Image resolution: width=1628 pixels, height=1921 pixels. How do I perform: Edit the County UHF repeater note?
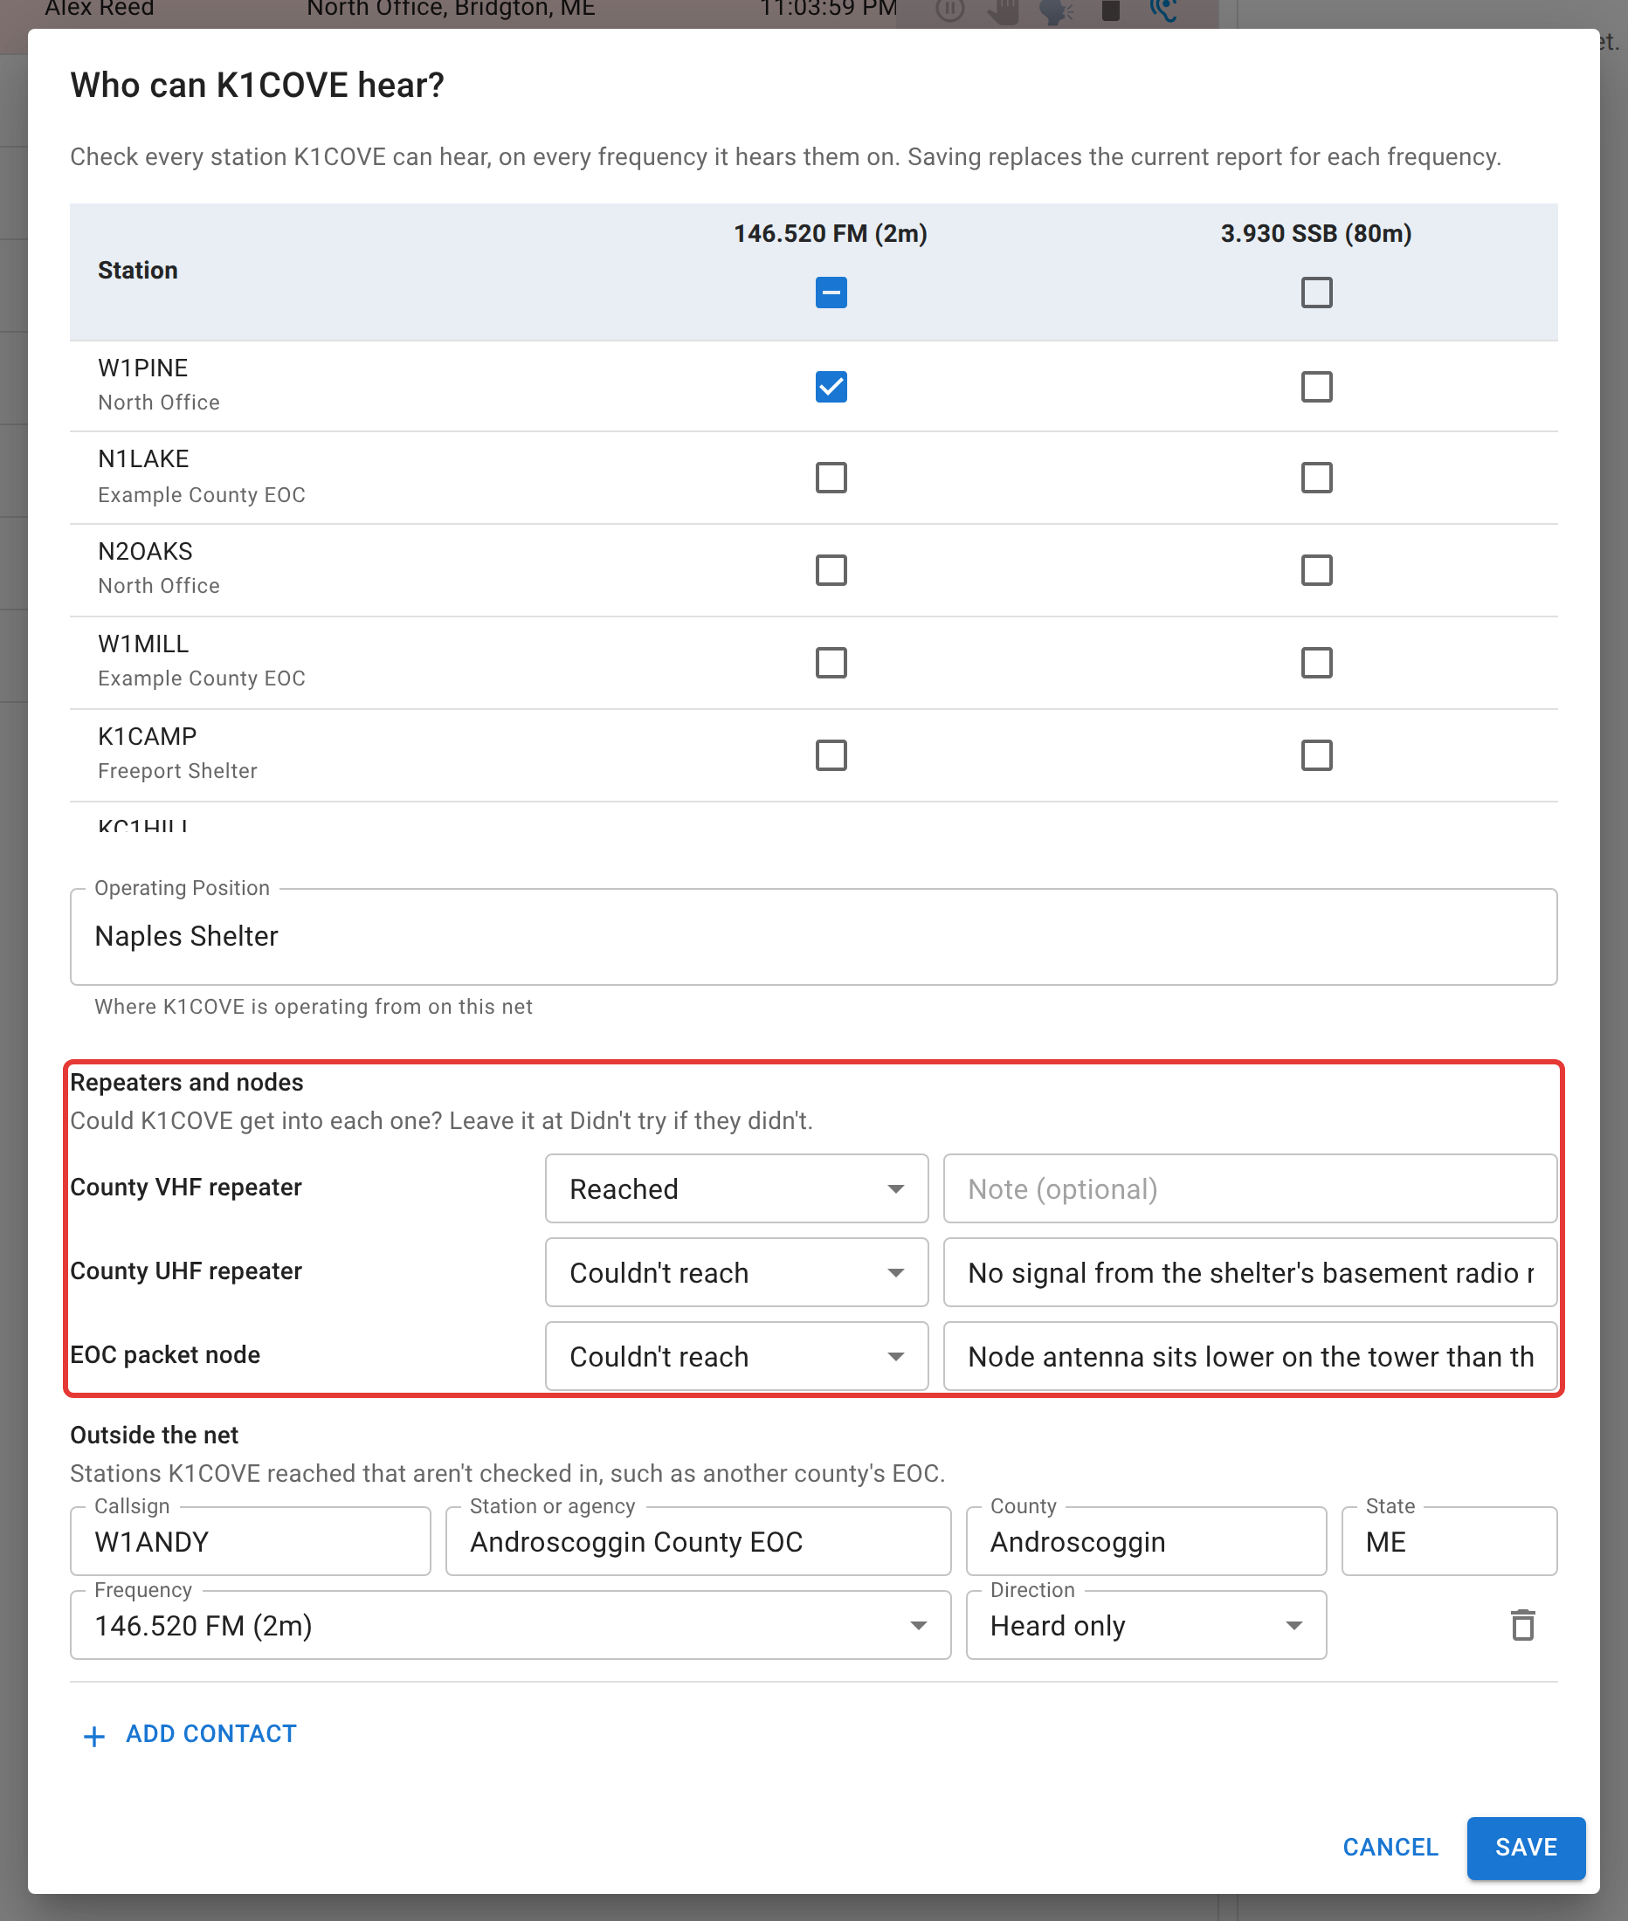[1250, 1272]
